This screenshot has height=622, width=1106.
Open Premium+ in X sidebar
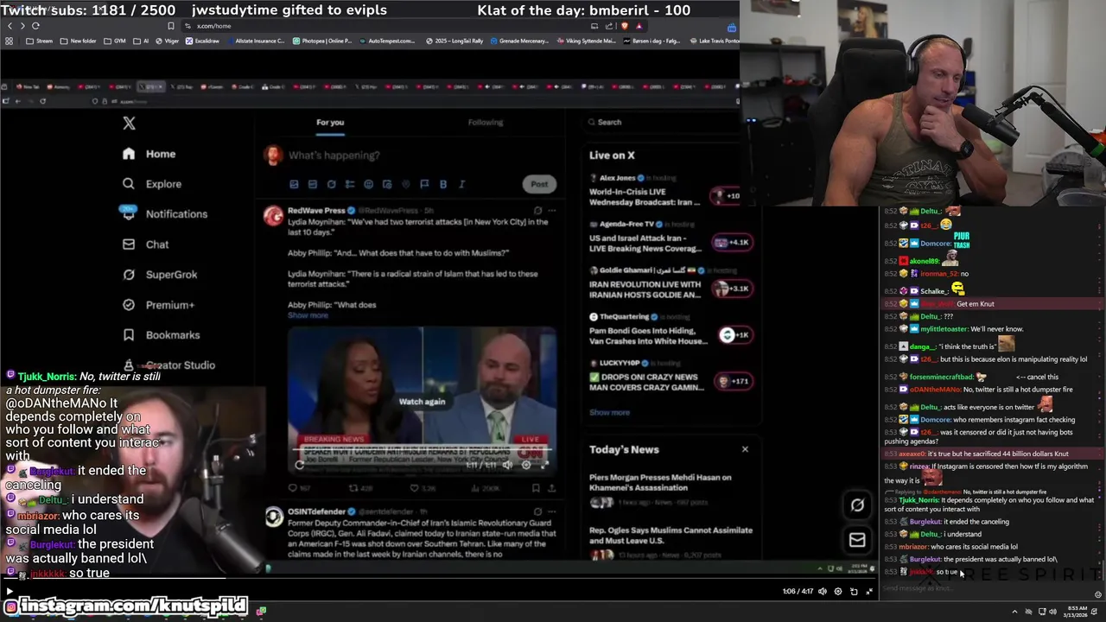pos(158,305)
